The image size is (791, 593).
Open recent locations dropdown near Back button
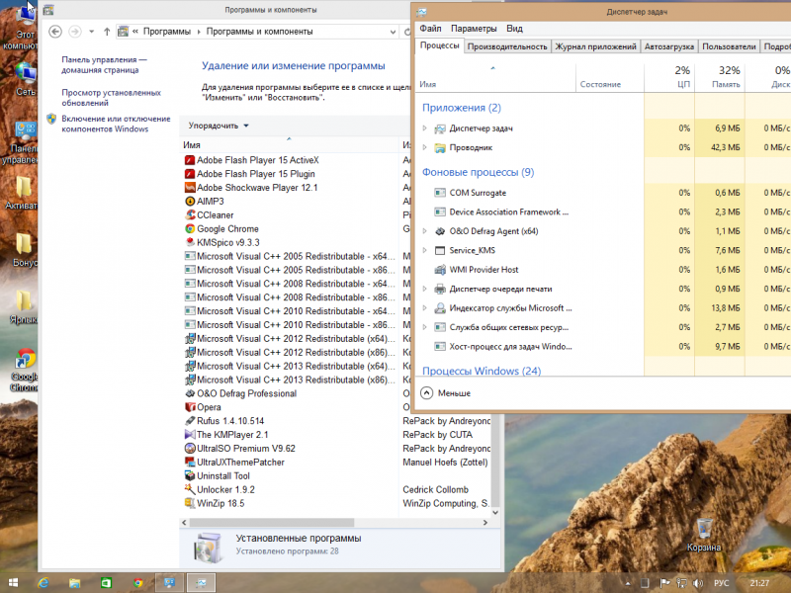pyautogui.click(x=91, y=32)
